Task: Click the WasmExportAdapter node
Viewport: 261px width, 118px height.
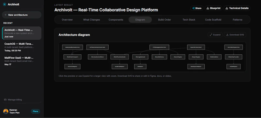Action: pyautogui.click(x=196, y=67)
